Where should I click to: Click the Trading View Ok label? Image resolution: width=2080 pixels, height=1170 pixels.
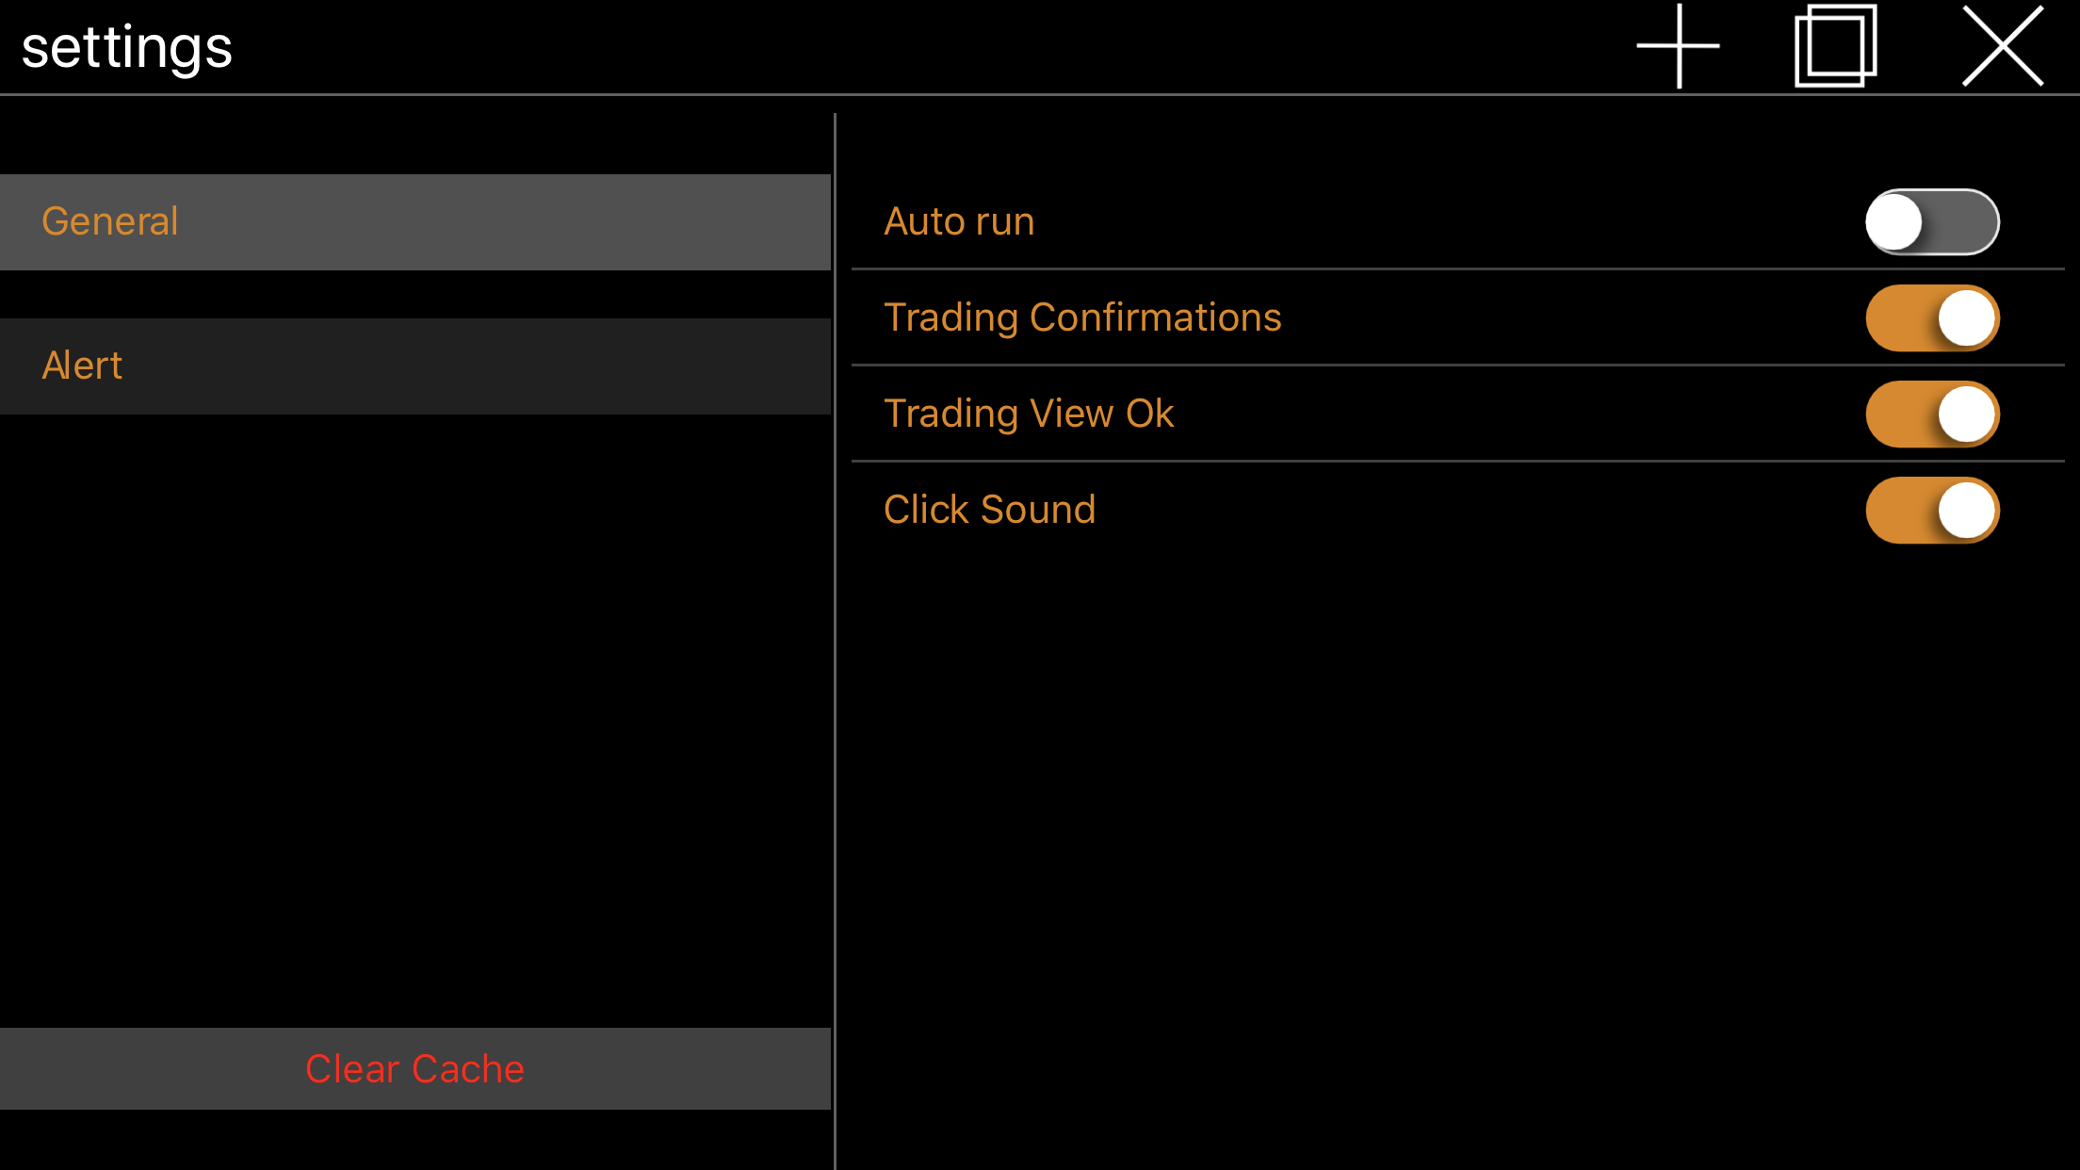click(x=1029, y=414)
